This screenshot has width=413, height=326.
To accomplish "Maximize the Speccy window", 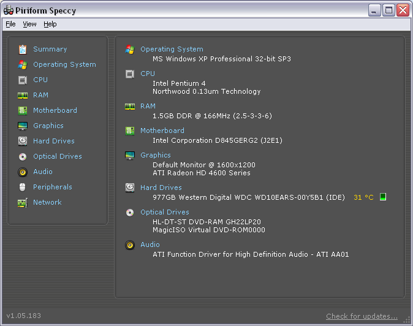I will click(388, 10).
